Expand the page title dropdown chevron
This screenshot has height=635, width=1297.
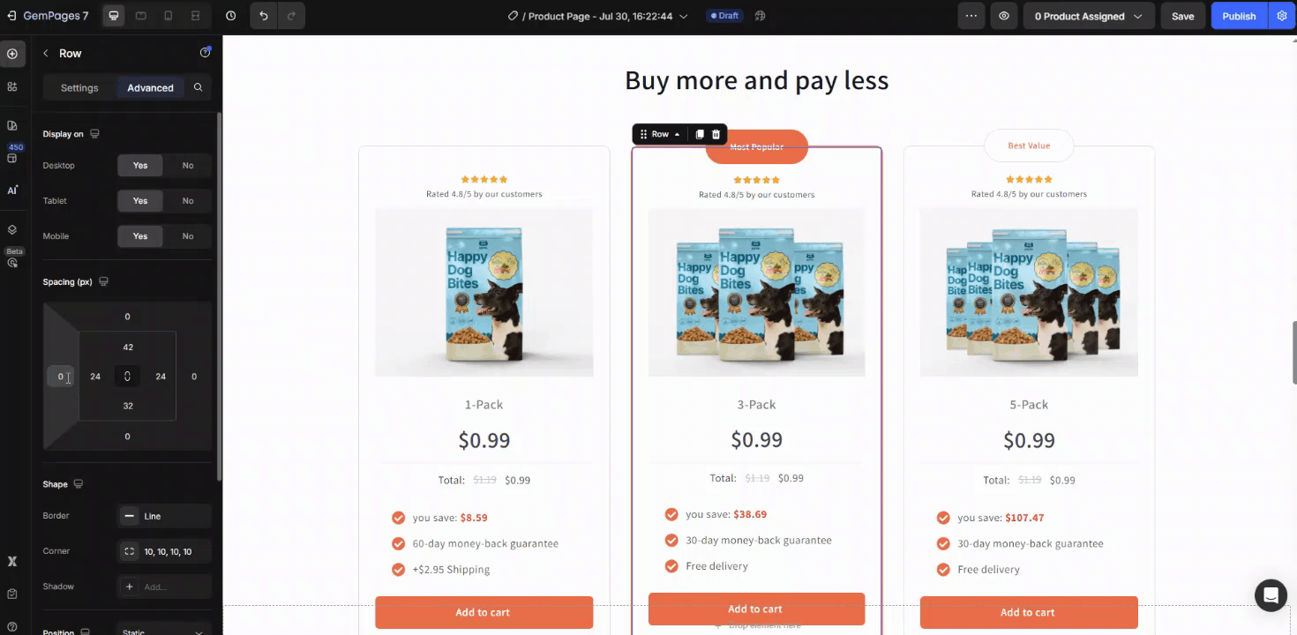[x=684, y=16]
